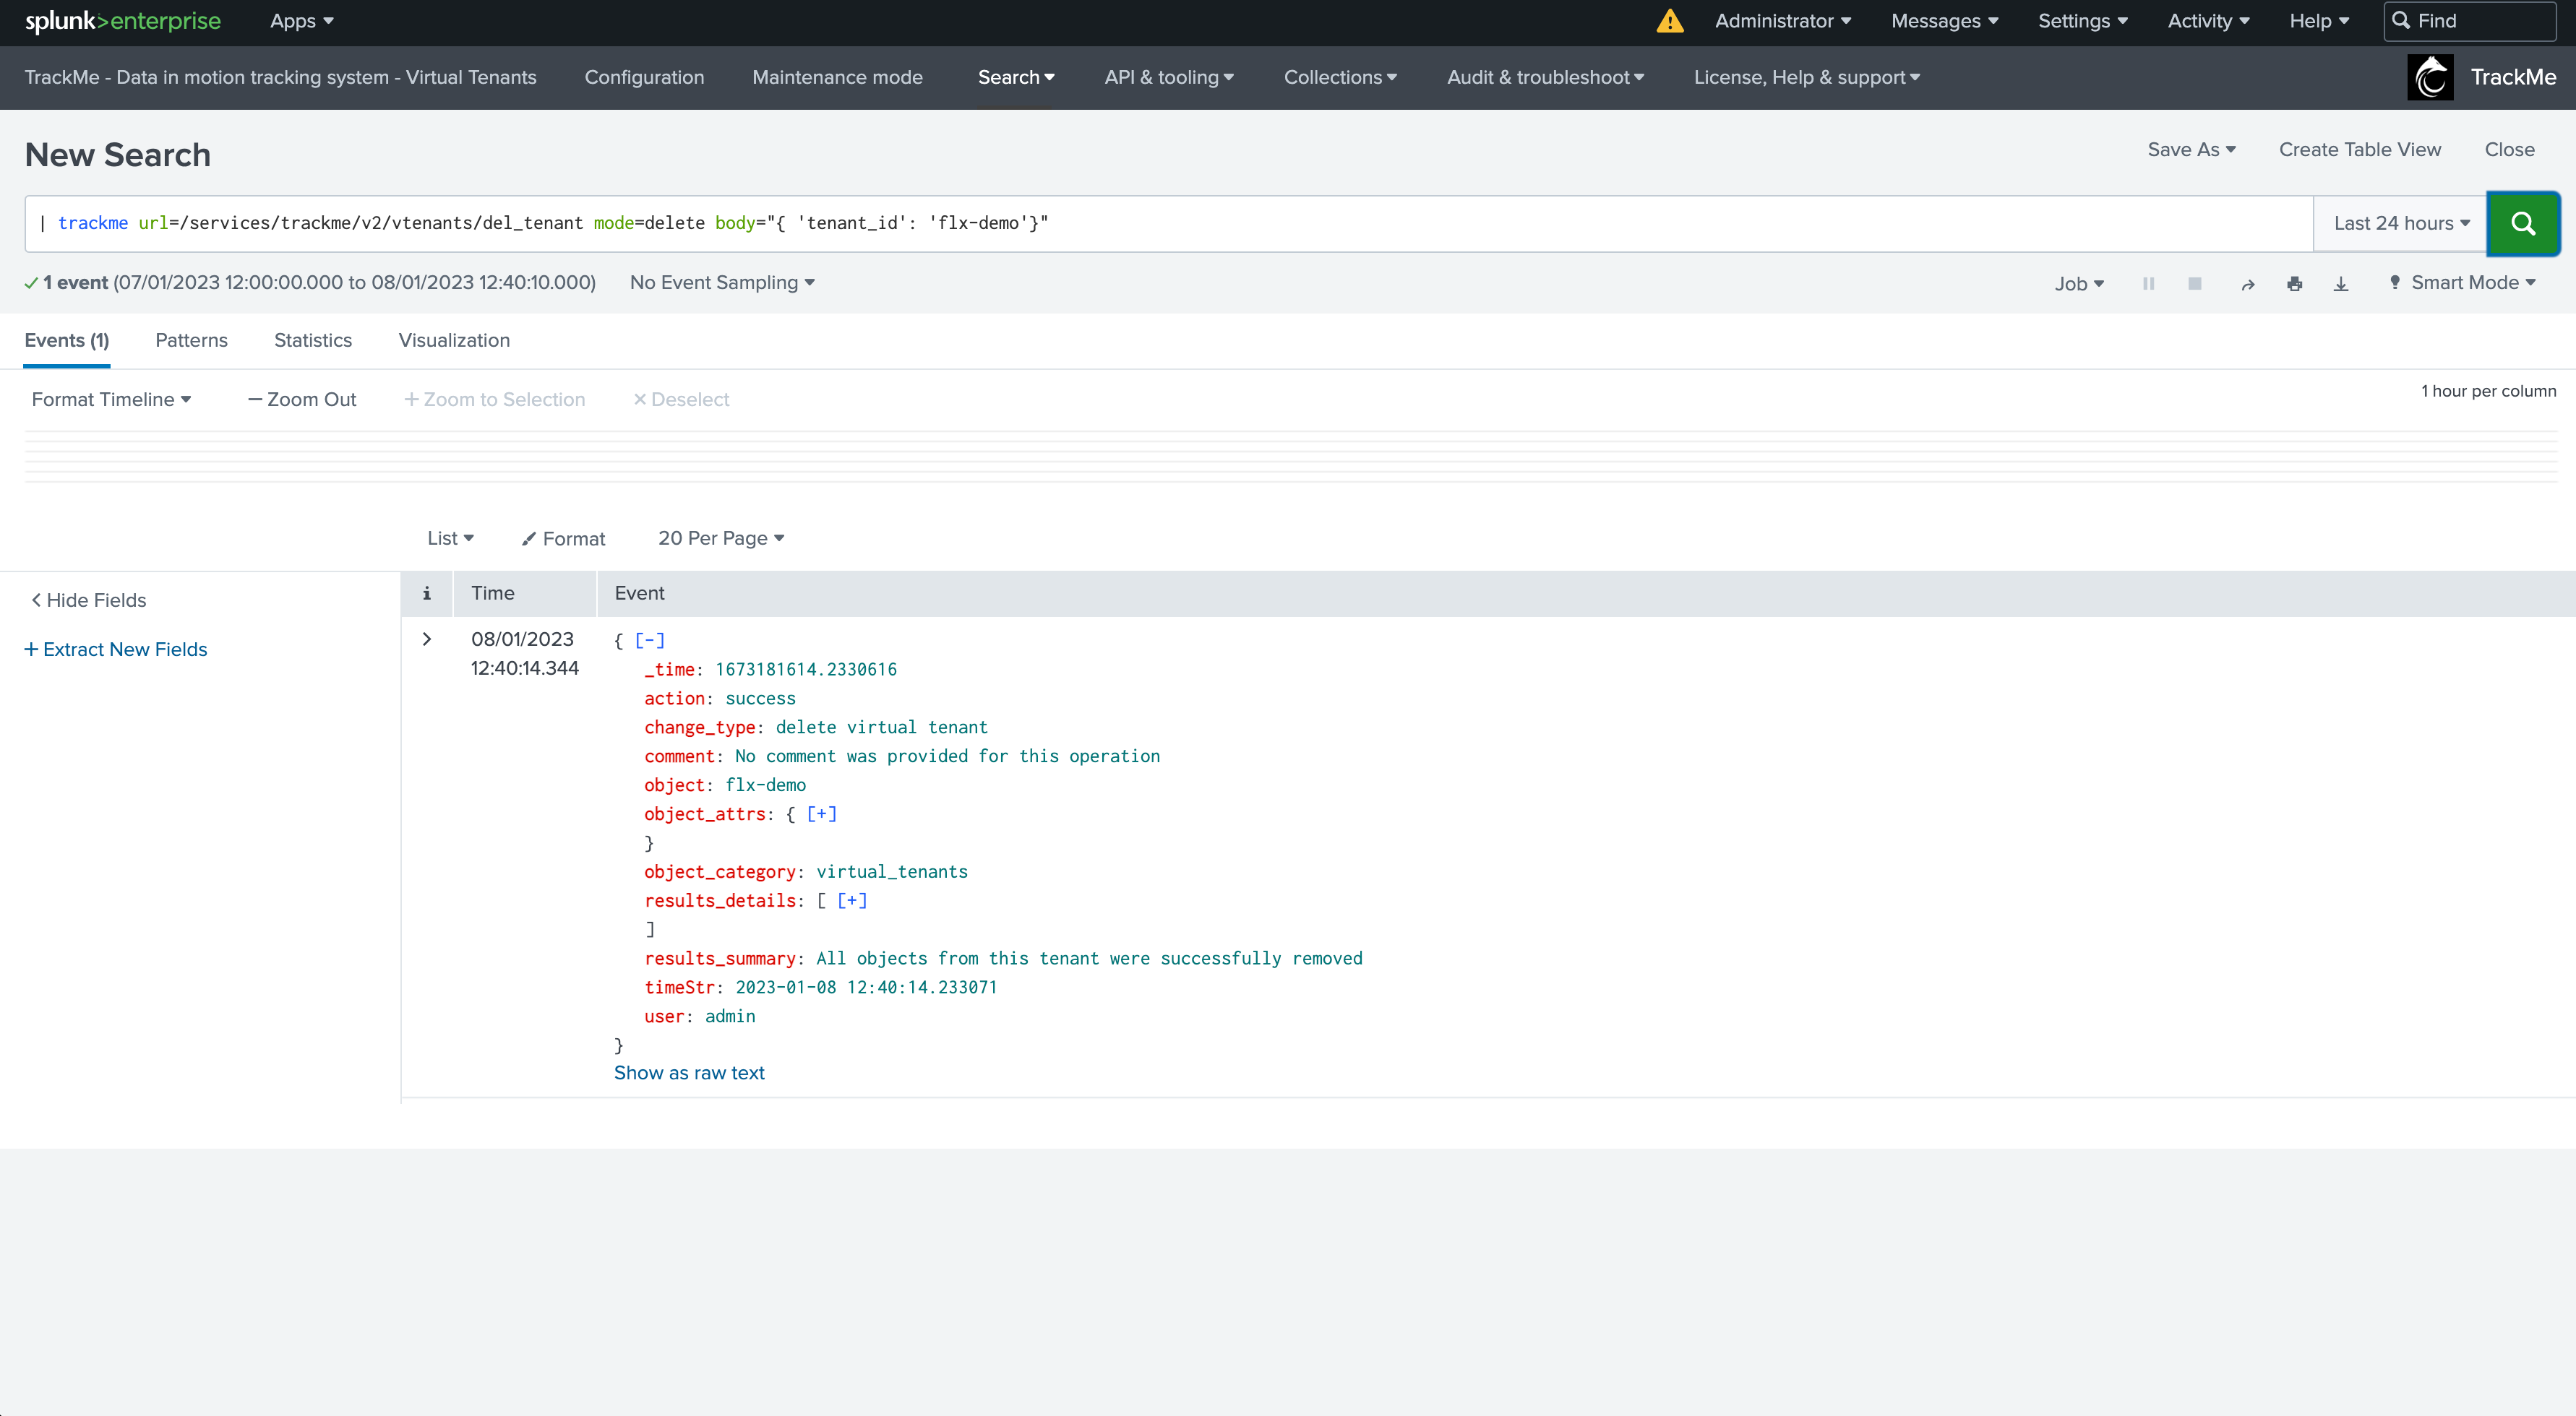Click the share job arrow icon

pos(2247,285)
